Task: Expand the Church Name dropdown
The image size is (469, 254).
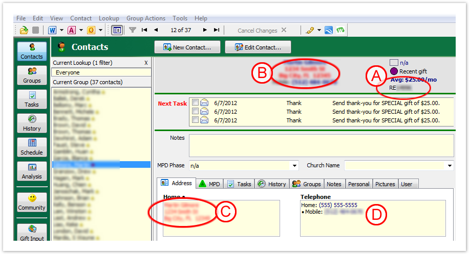Action: (450, 166)
